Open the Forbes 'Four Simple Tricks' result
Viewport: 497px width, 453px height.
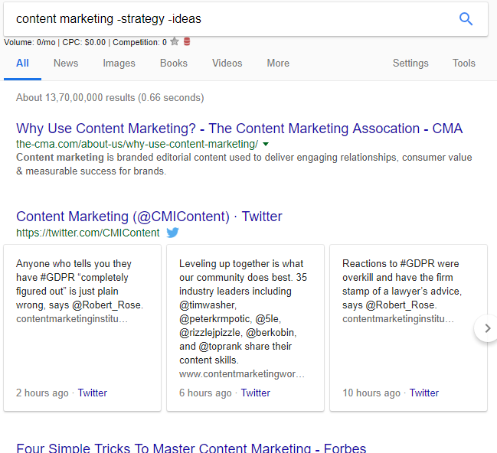[x=191, y=448]
